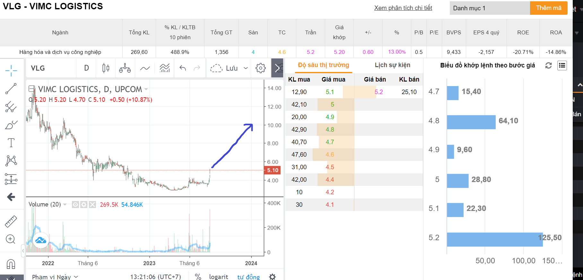Select the ruler measure tool
This screenshot has width=583, height=280.
click(11, 222)
